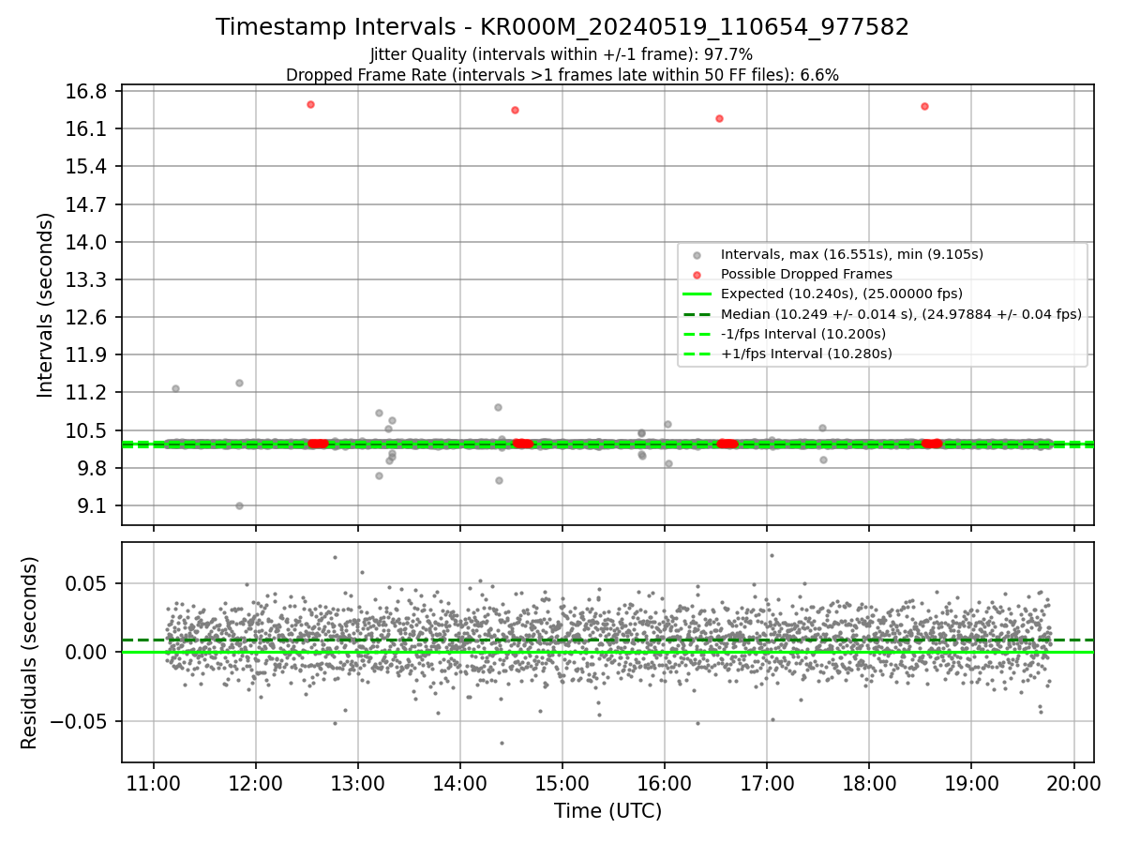Click legend entry '+1/fps Interval (10.280s)'
Screen dimensions: 1125x844
point(806,354)
